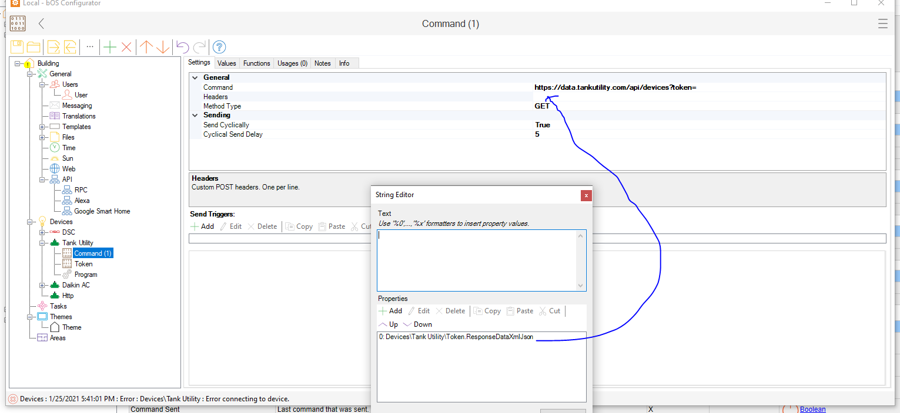
Task: Click Add under Send Triggers
Action: (x=202, y=226)
